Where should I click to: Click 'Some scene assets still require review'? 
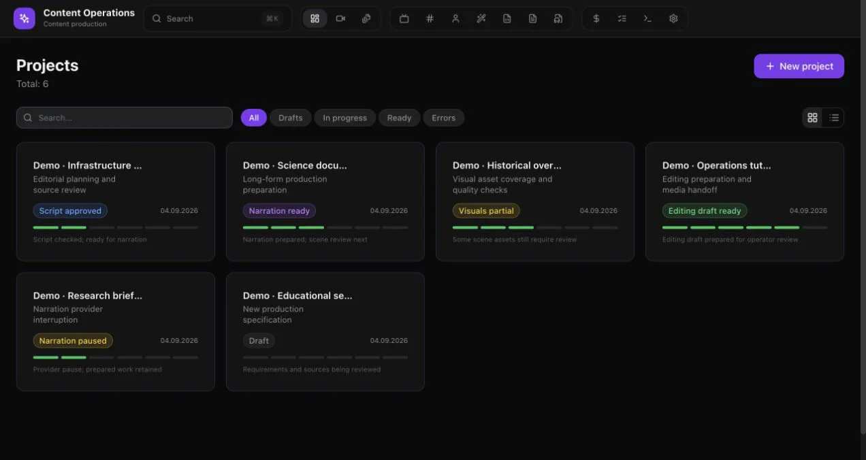coord(515,240)
